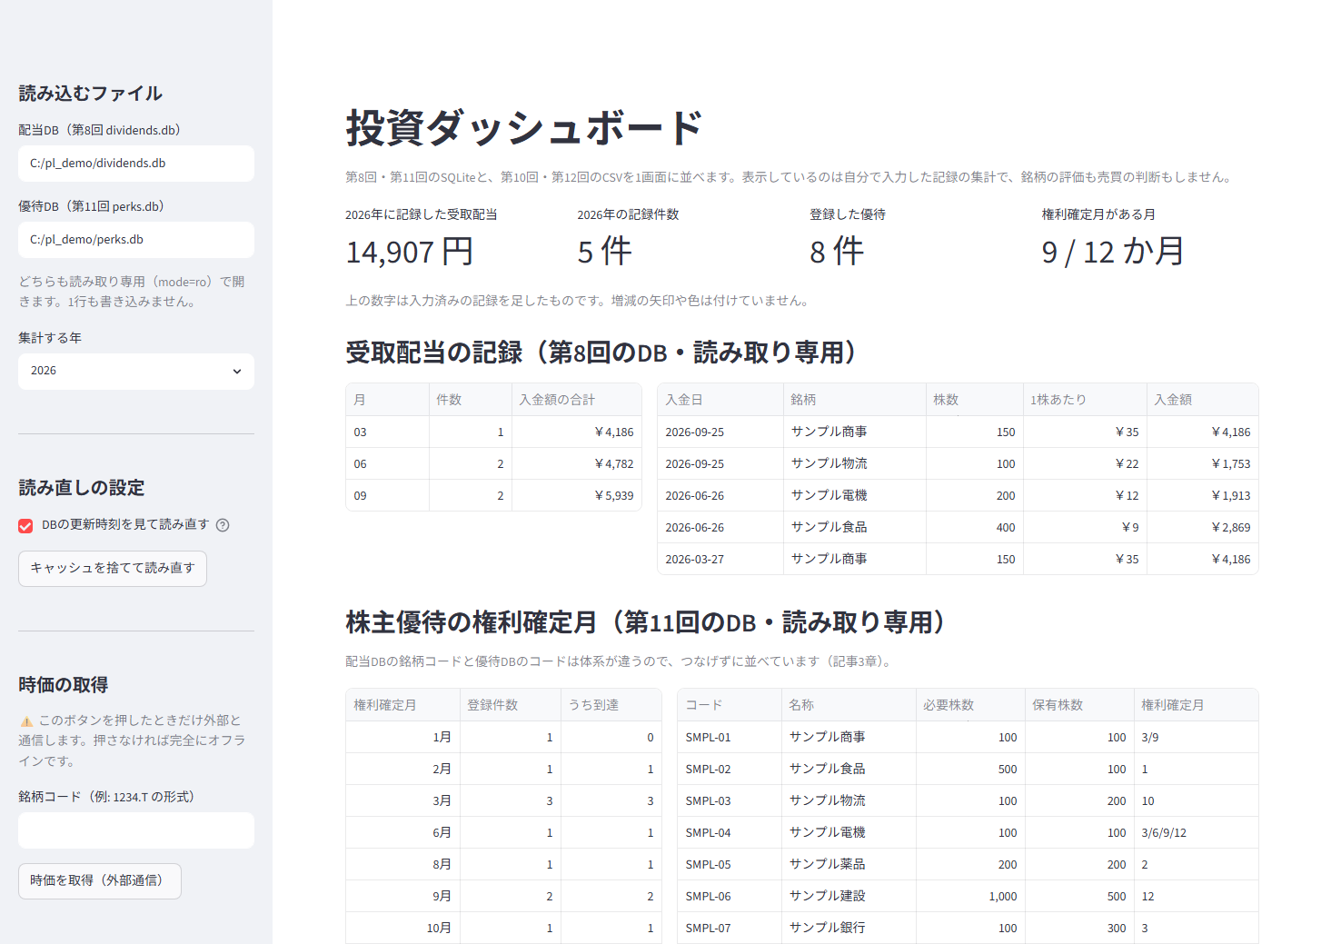The image size is (1341, 944).
Task: Click the 入金日 column header
Action: click(720, 400)
